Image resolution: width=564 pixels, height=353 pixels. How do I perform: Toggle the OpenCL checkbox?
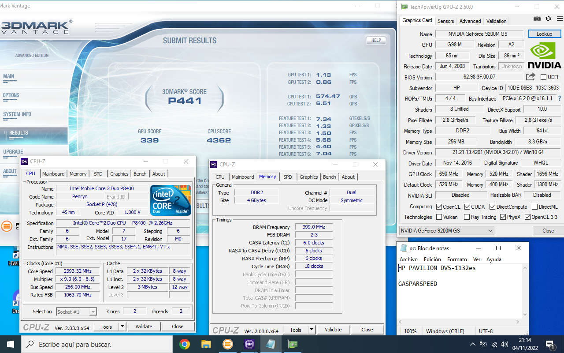point(439,207)
